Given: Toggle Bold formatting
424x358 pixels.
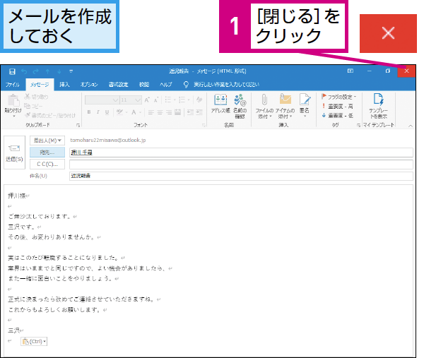Looking at the screenshot, I should (89, 112).
